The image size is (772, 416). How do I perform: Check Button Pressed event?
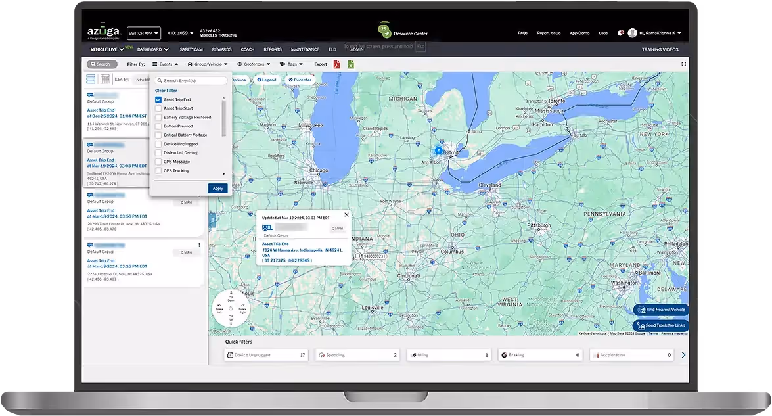point(158,126)
